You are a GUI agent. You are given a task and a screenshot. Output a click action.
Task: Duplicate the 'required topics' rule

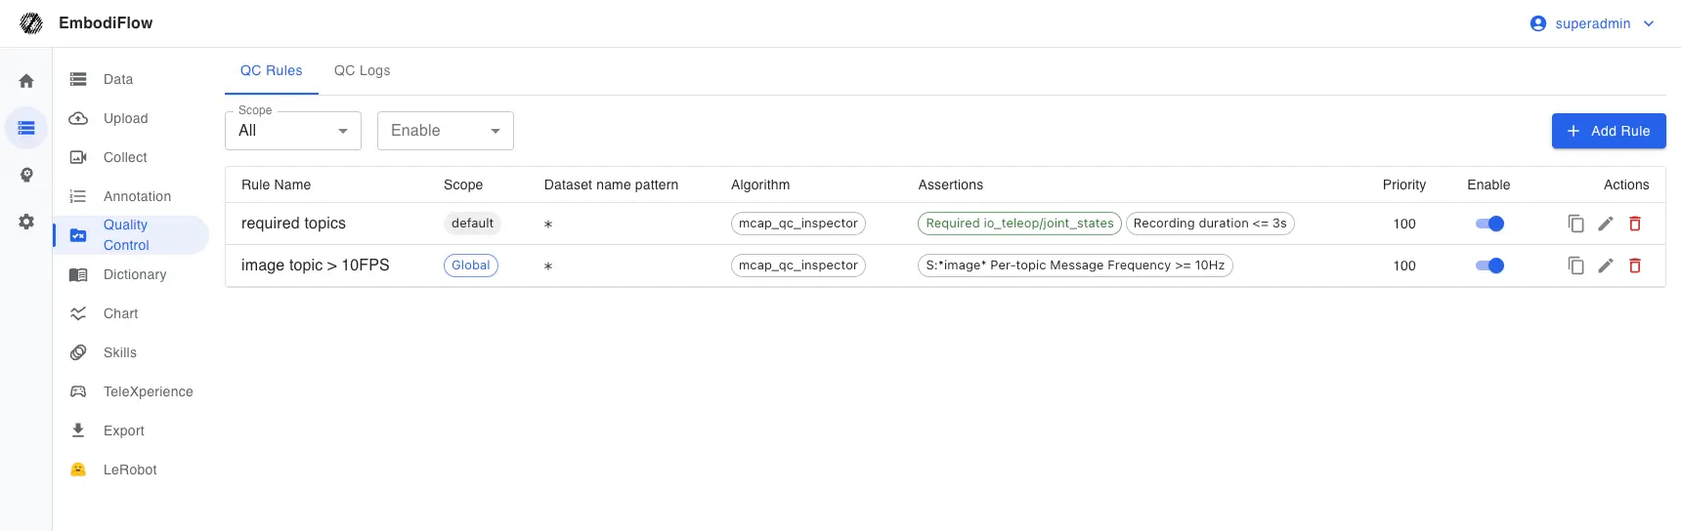(1575, 224)
